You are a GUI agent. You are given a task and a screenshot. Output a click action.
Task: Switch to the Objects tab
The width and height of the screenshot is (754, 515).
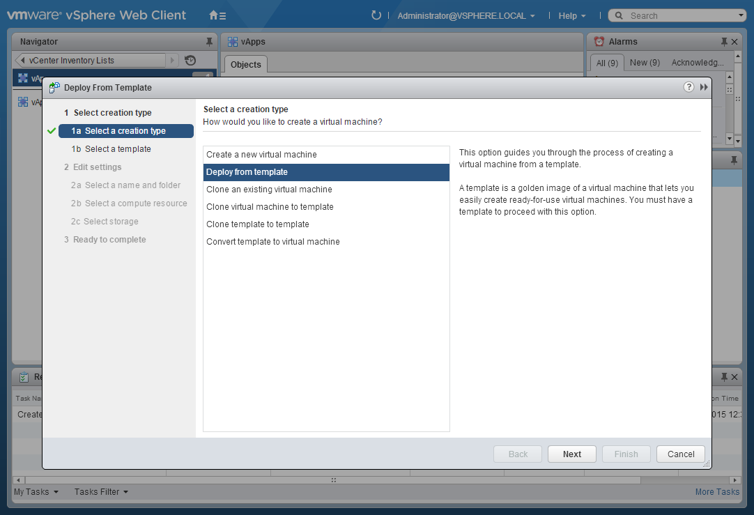(x=246, y=64)
